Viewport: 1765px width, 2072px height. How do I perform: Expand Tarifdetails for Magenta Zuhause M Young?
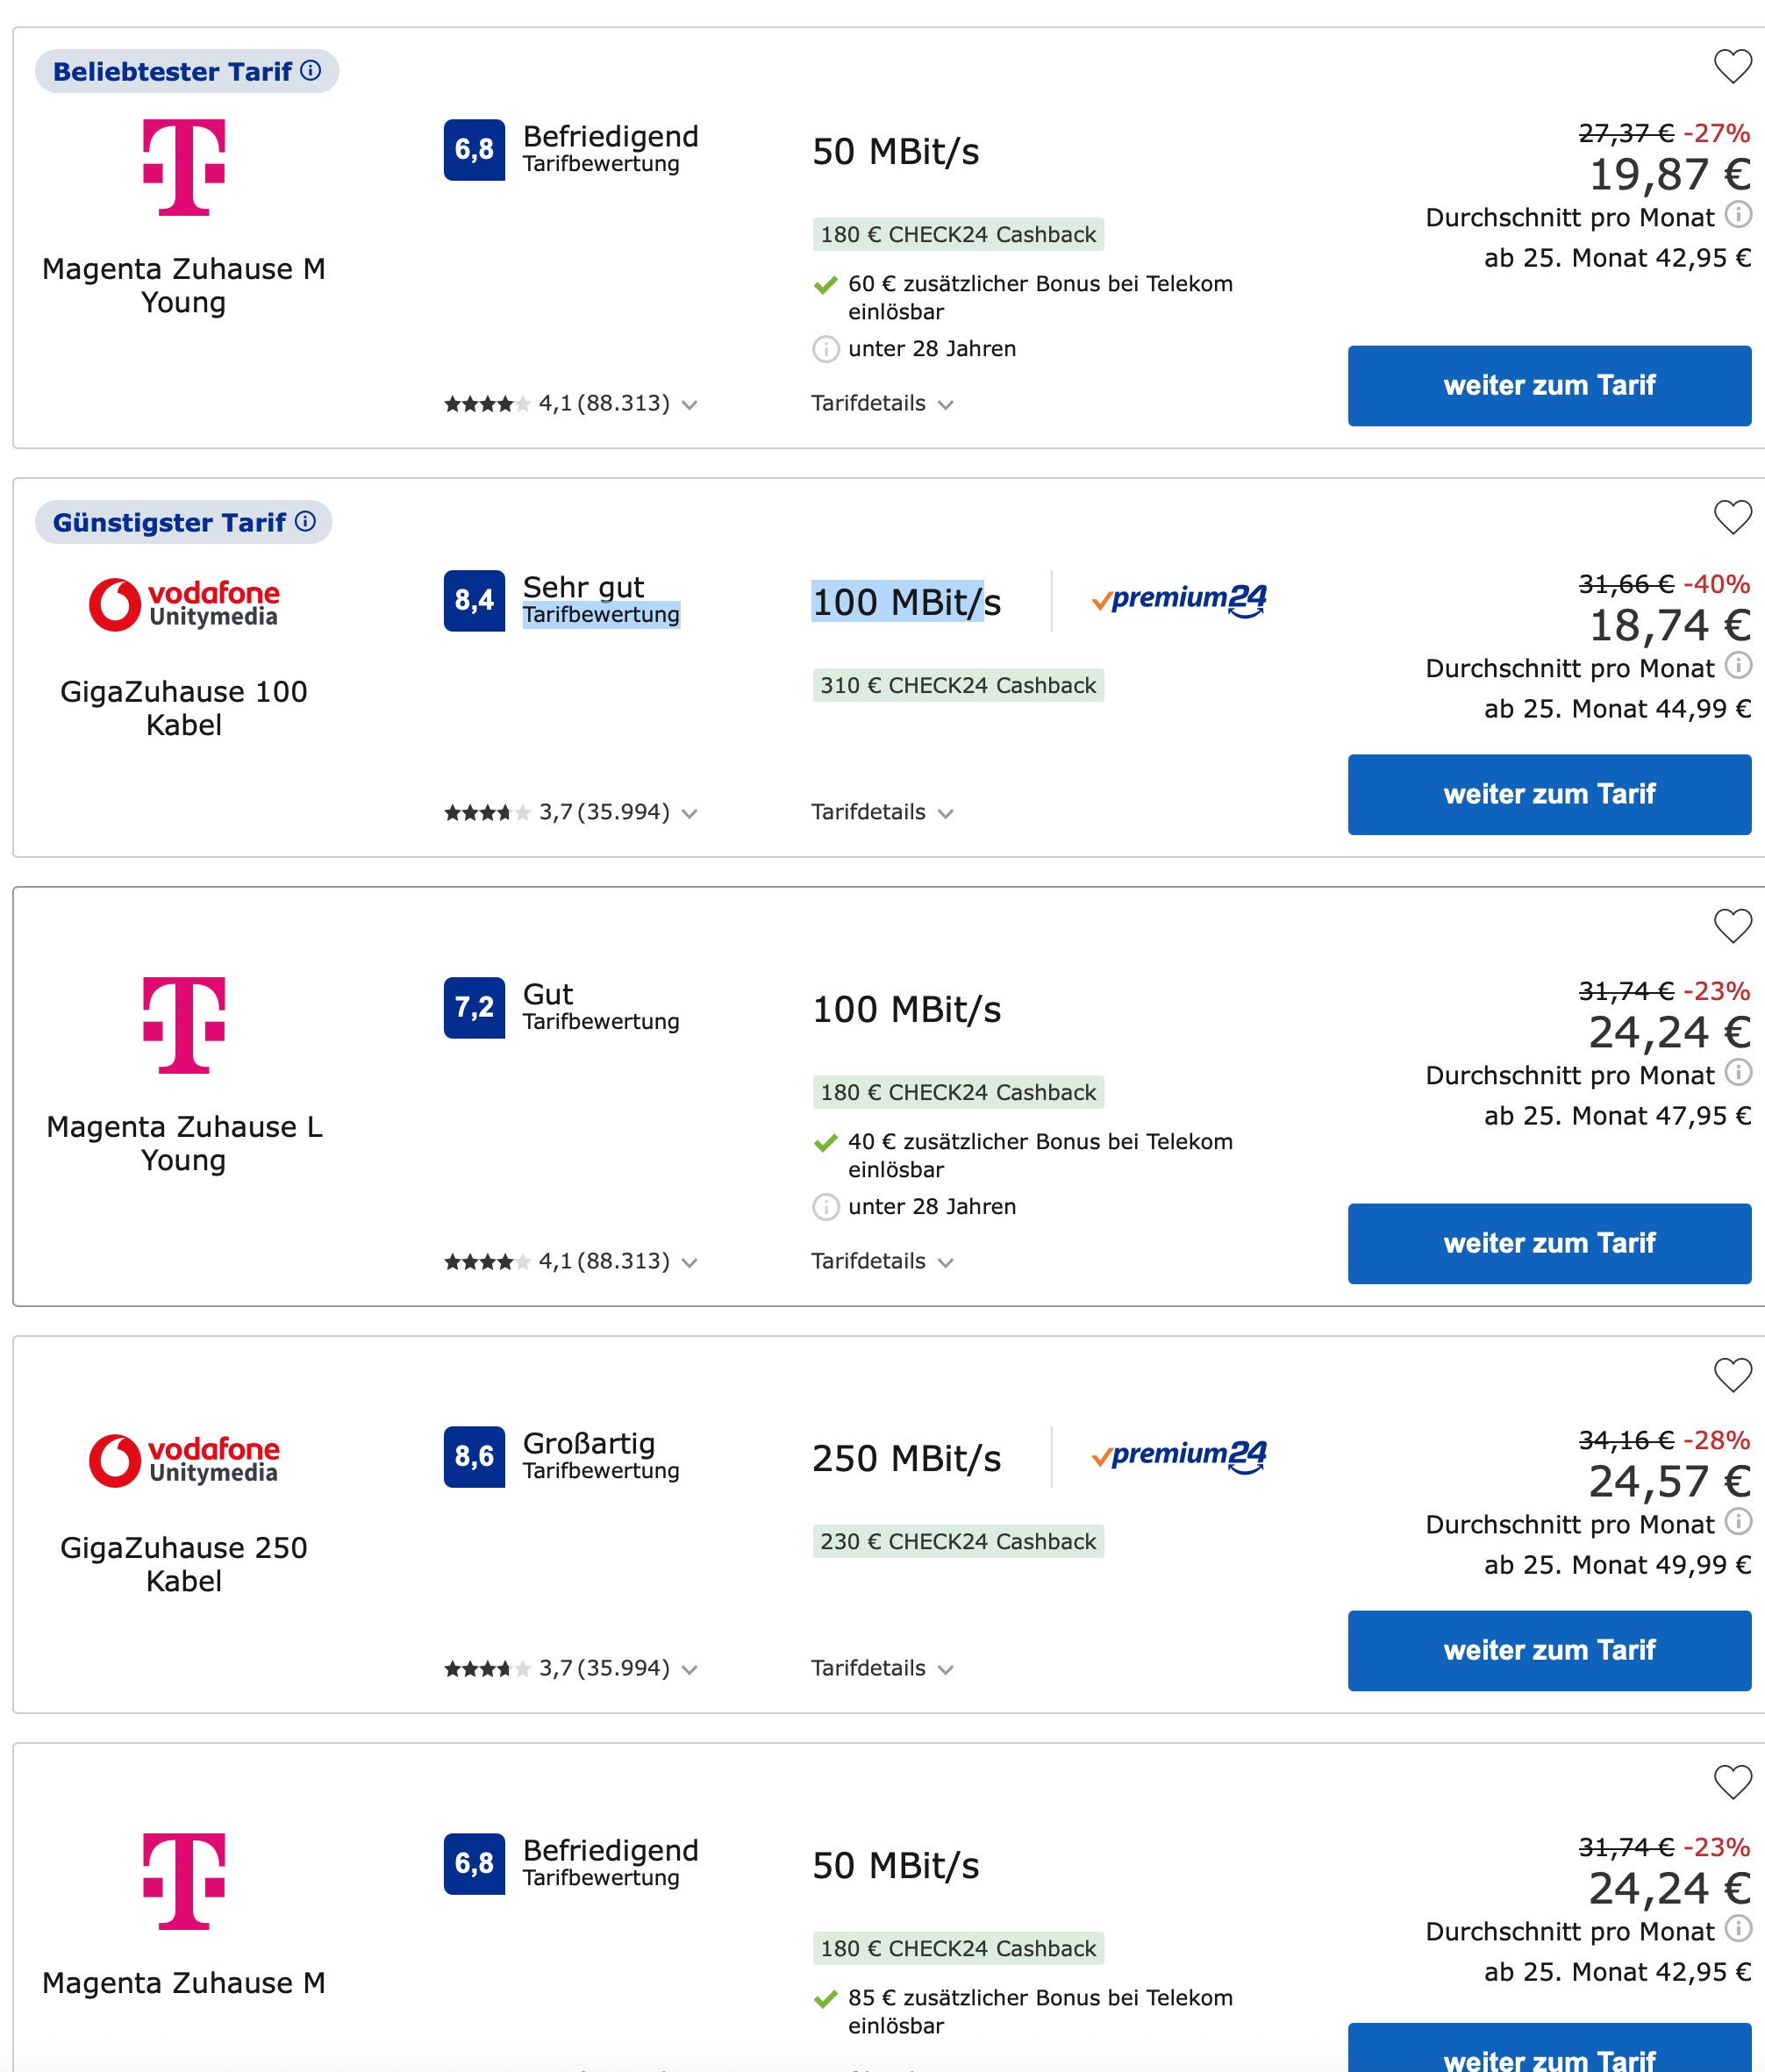click(881, 404)
